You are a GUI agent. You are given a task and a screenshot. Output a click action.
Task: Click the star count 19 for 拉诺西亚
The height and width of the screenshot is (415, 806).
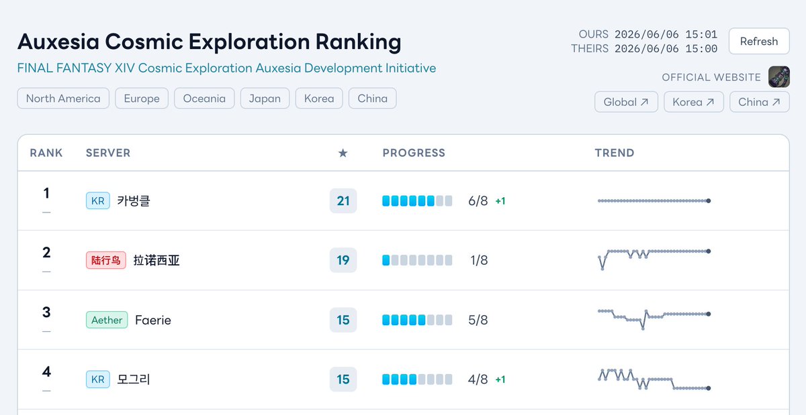[343, 260]
